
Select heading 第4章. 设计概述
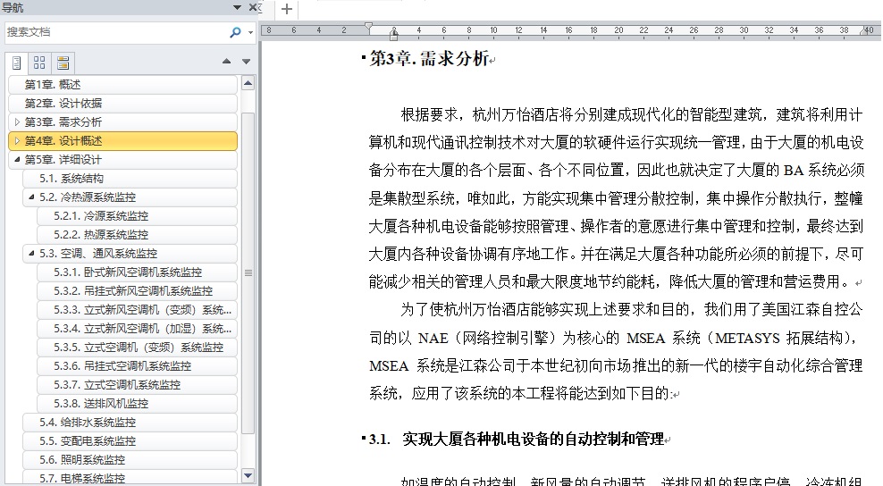[123, 141]
